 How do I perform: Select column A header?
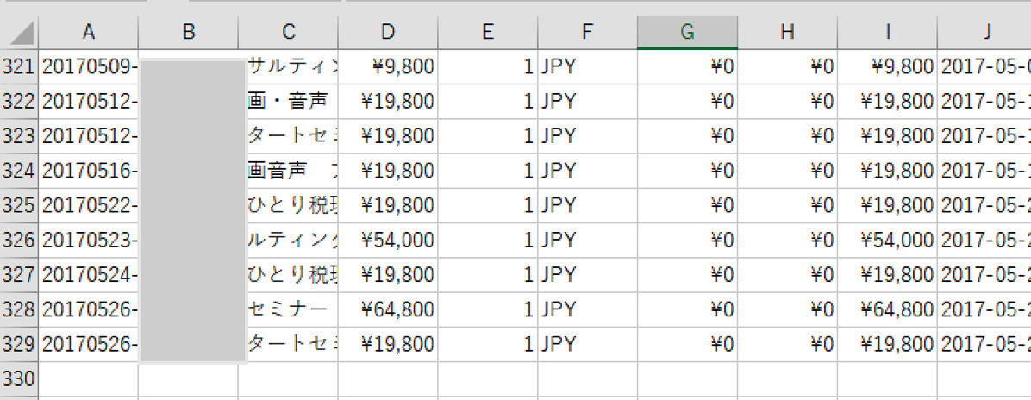[89, 32]
